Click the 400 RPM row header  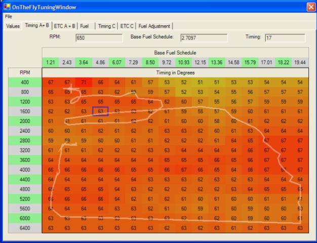[25, 82]
